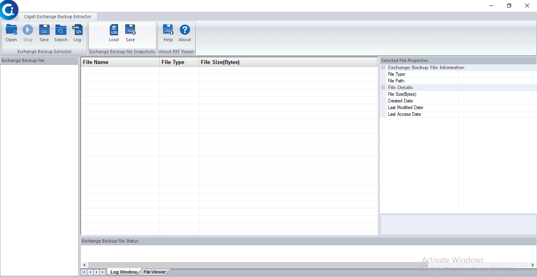Open an Exchange backup file
The height and width of the screenshot is (277, 537).
[x=11, y=33]
